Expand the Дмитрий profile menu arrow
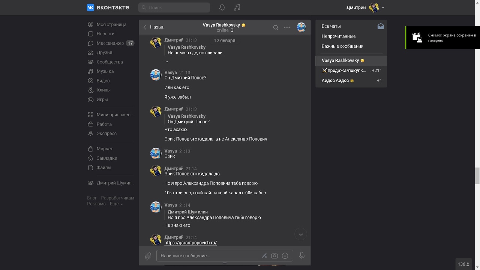This screenshot has width=480, height=270. (382, 7)
